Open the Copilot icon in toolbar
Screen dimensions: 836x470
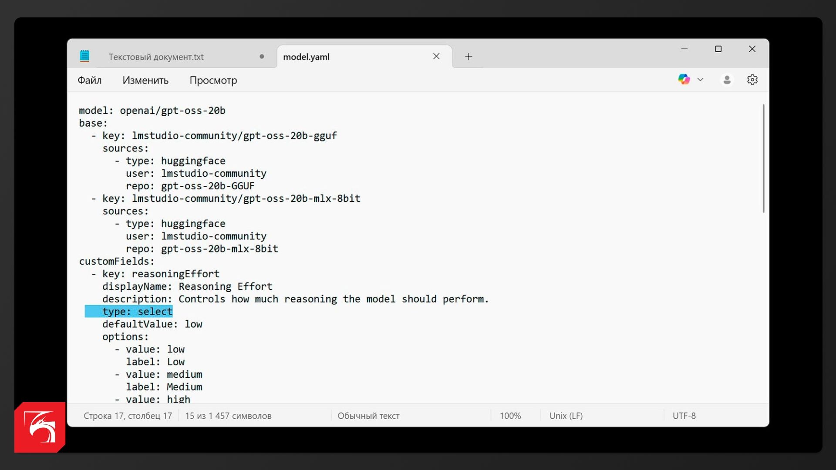point(684,79)
